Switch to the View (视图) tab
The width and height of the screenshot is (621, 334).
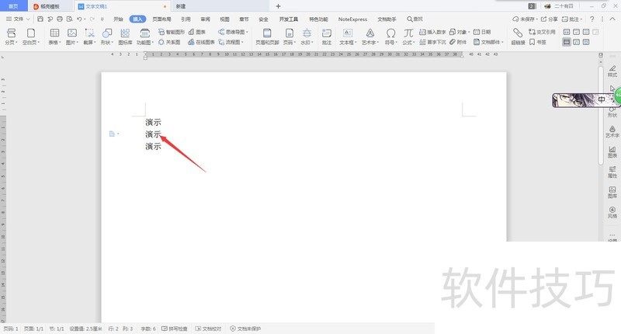(224, 19)
